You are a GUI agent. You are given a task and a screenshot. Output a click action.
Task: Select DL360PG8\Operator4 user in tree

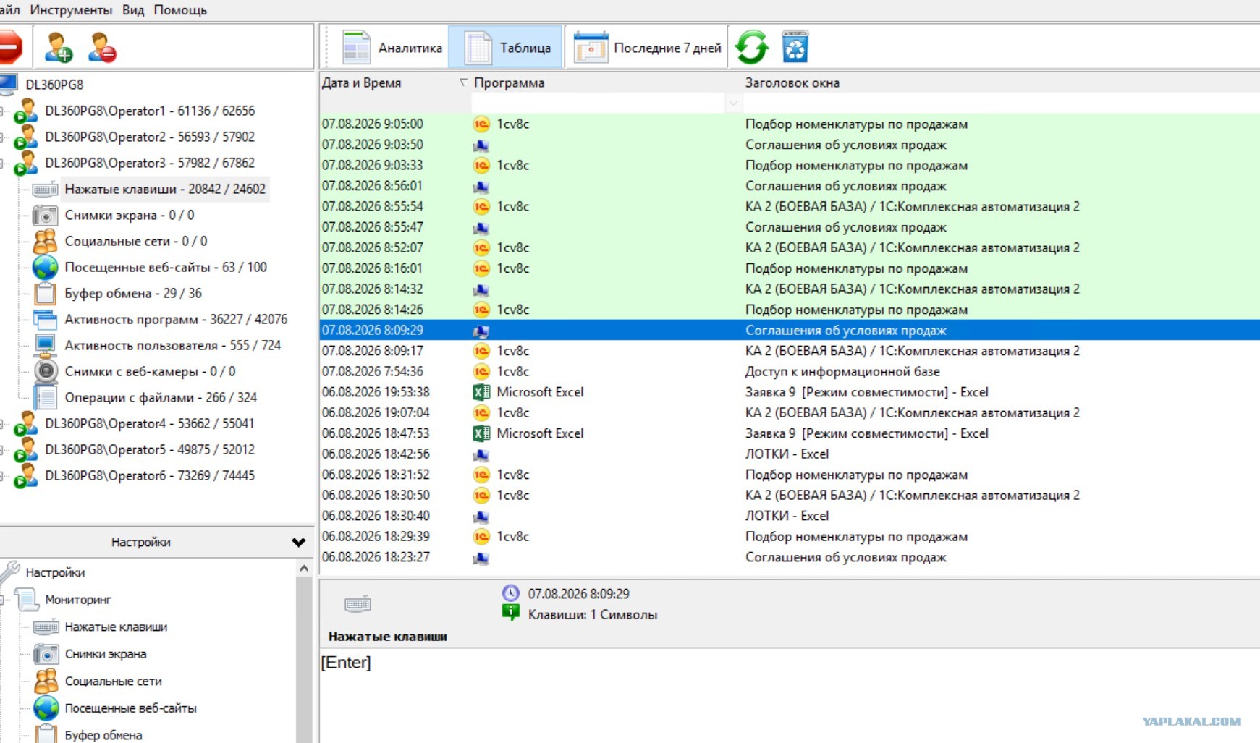pyautogui.click(x=150, y=423)
